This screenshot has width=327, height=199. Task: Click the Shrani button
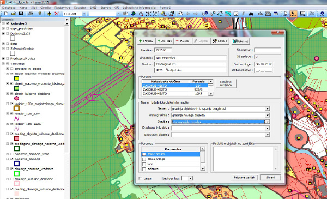click(x=270, y=178)
